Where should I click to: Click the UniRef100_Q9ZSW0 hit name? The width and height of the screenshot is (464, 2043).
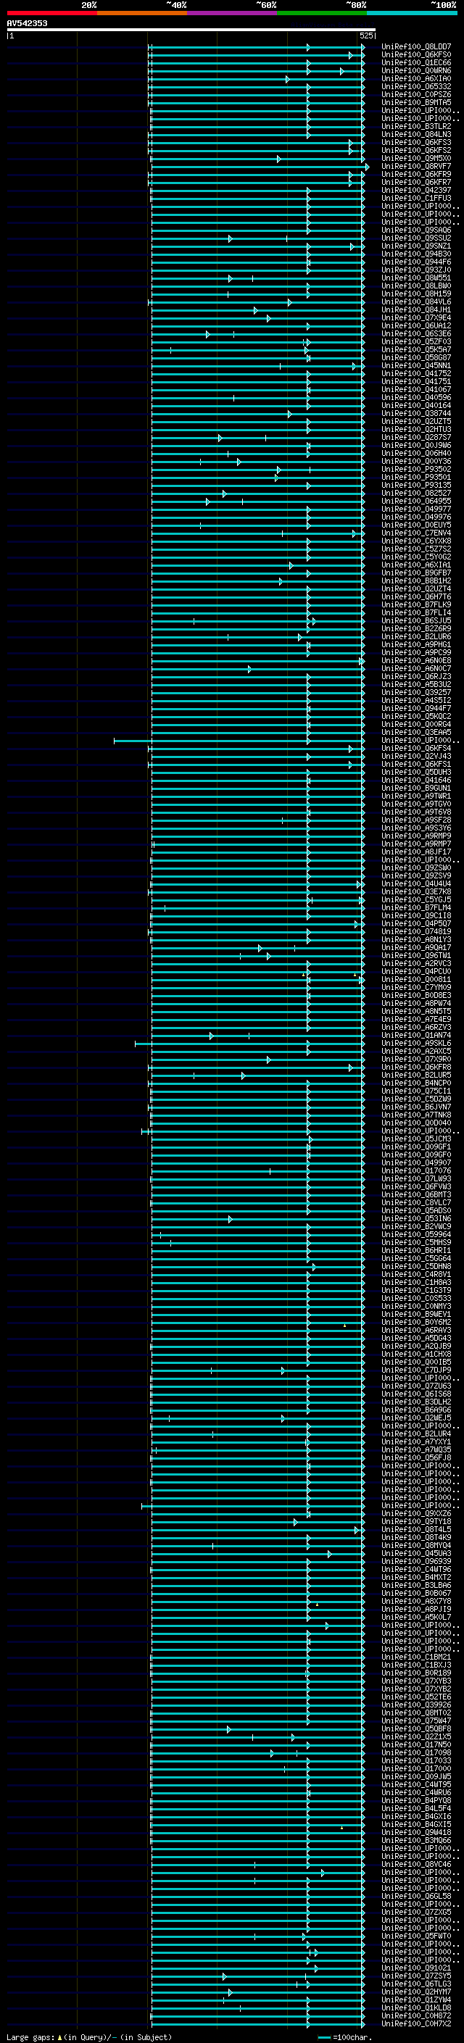coord(415,867)
